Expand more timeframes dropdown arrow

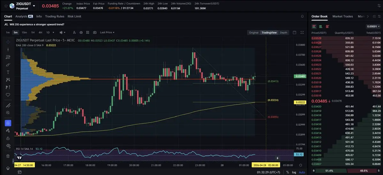(x=53, y=33)
